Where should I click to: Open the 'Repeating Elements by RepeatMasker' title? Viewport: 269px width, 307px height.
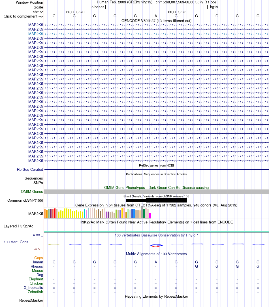(x=156, y=297)
